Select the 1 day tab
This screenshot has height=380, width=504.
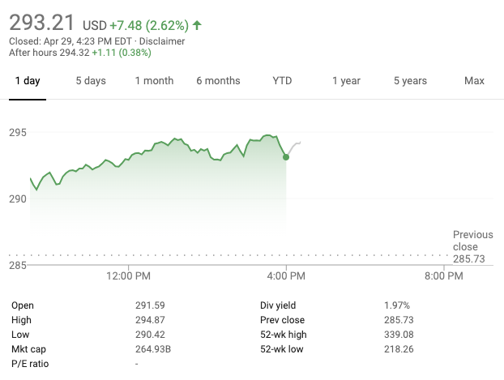(28, 81)
